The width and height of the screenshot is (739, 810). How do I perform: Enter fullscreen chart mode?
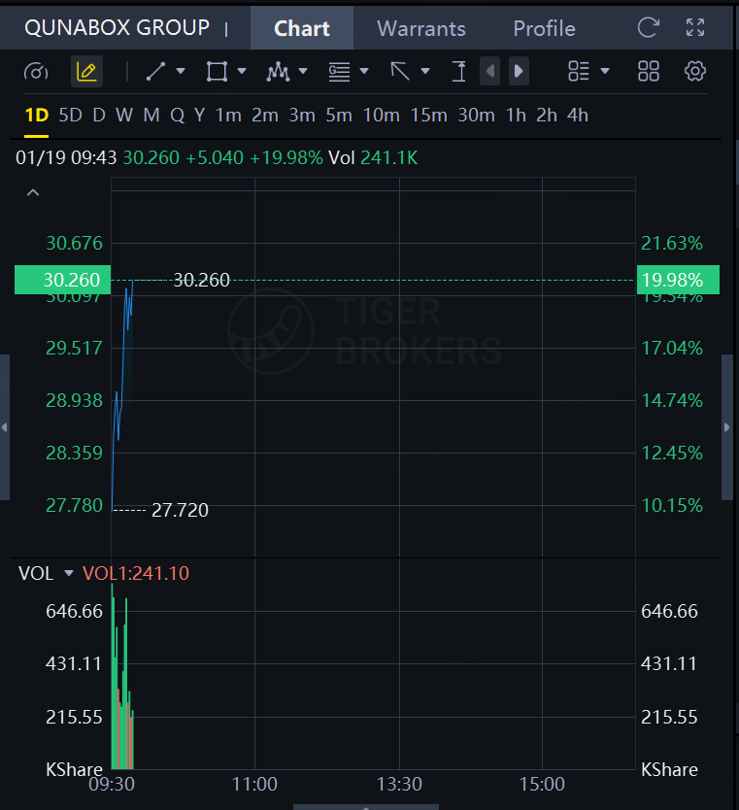coord(695,28)
